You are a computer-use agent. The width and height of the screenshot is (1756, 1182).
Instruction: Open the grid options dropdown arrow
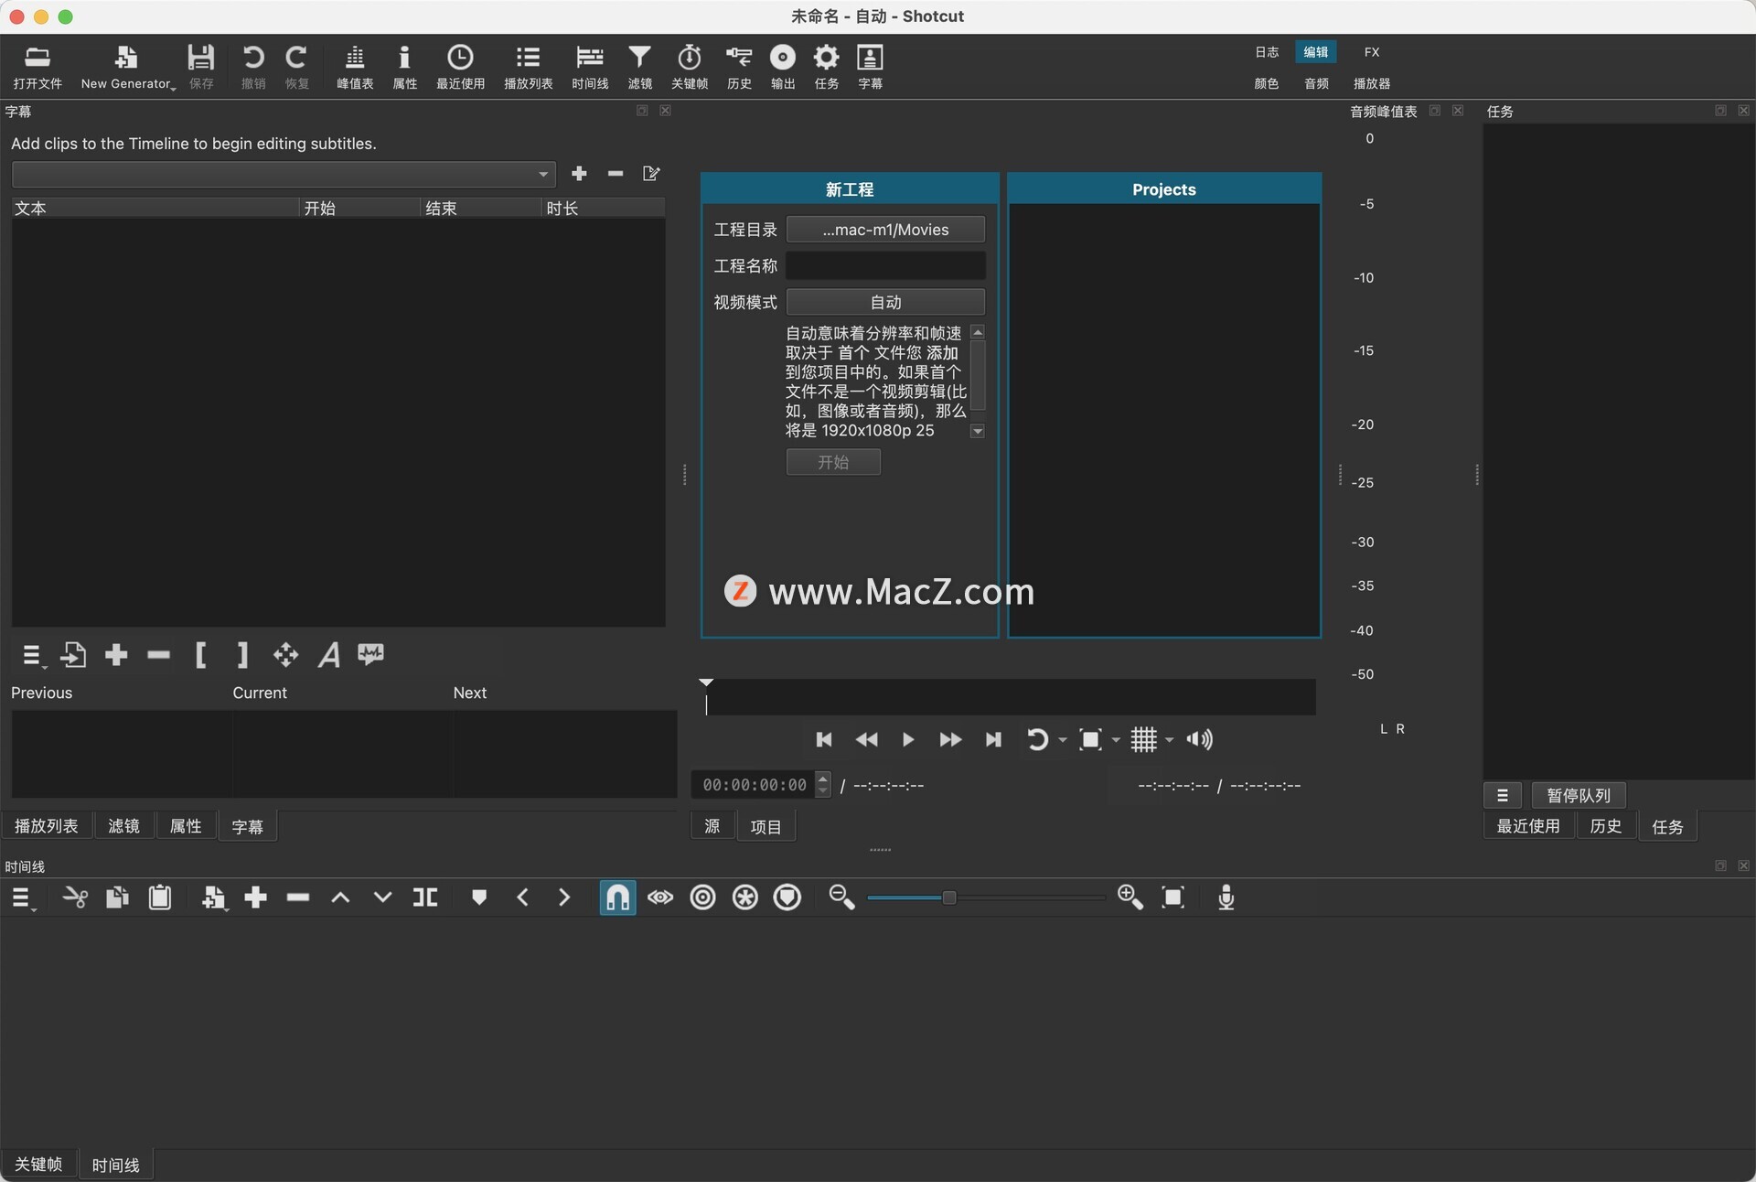coord(1169,740)
